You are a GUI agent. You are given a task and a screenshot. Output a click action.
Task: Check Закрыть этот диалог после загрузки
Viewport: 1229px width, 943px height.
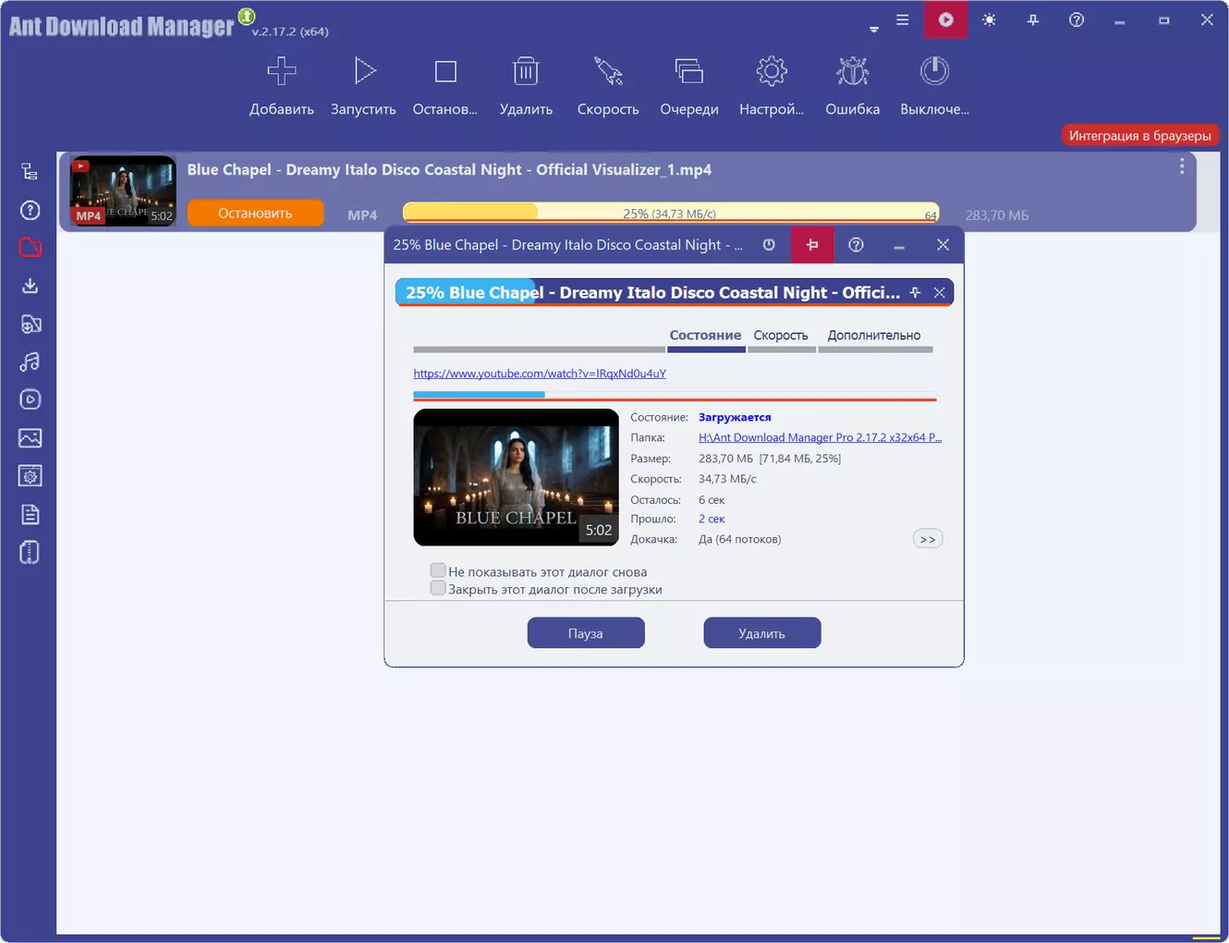[x=438, y=588]
